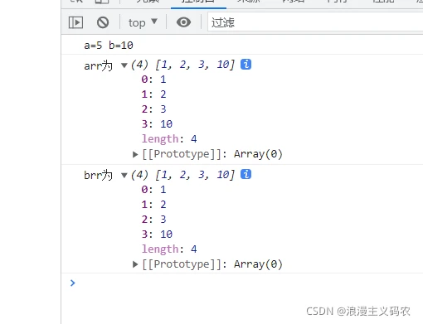
Task: Focus the 过滤 filter input field
Action: pos(315,22)
